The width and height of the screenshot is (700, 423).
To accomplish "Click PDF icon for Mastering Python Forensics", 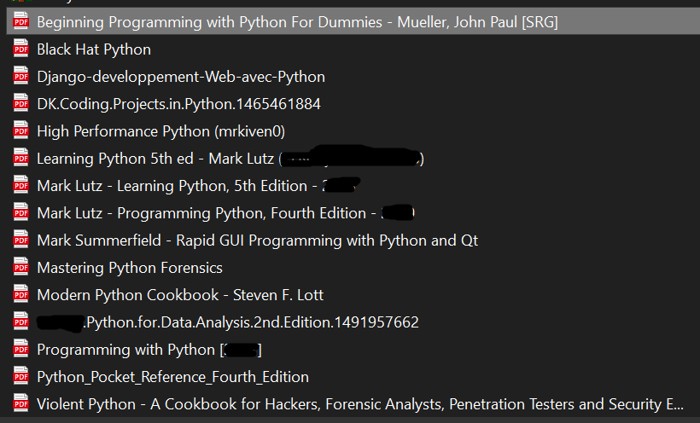I will point(21,267).
